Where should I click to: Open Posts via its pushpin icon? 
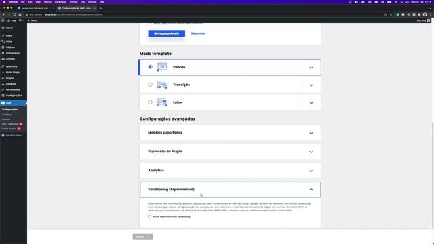[3, 35]
